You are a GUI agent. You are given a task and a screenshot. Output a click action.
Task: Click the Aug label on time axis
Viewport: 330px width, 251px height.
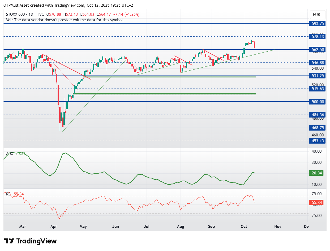coord(181,227)
